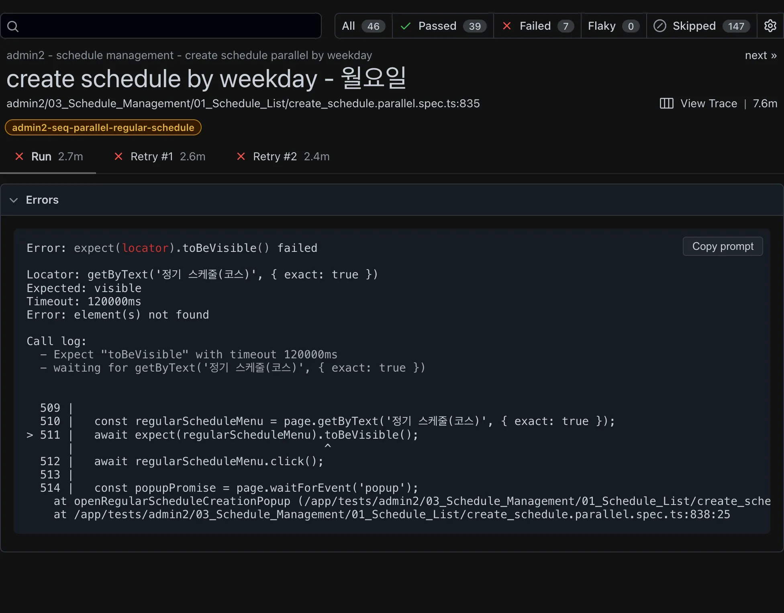Image resolution: width=784 pixels, height=613 pixels.
Task: Click the 'Error: element(s) not found' line
Action: 118,315
